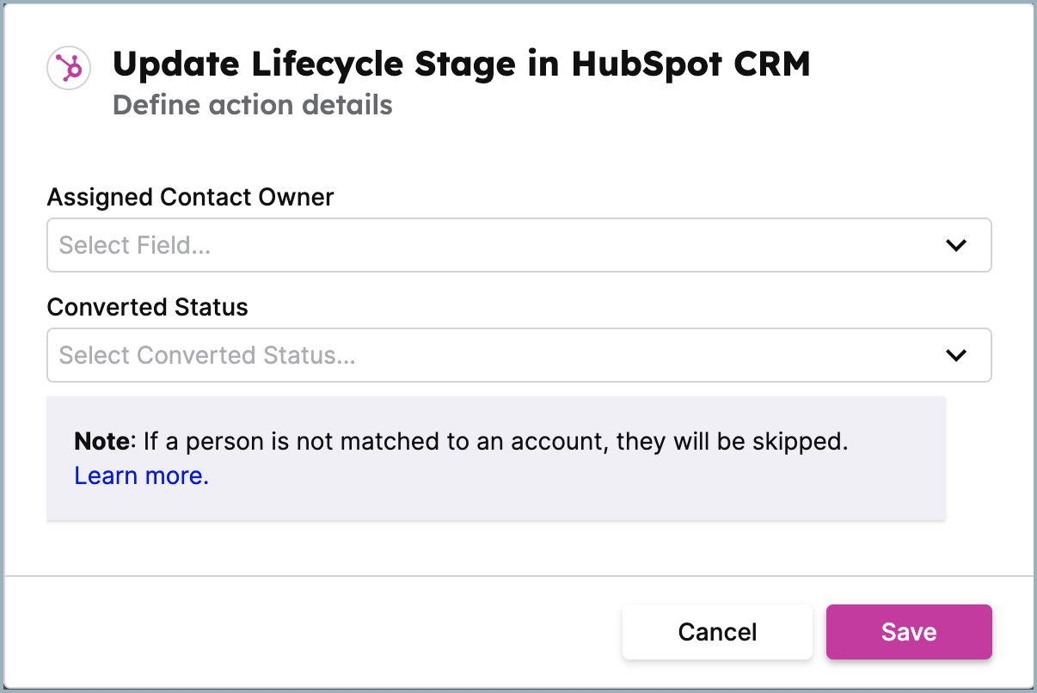
Task: Expand the Converted Status chevron arrow
Action: tap(956, 355)
